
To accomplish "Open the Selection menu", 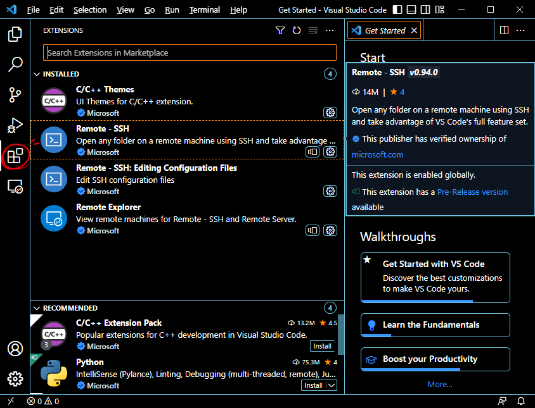I will click(90, 10).
